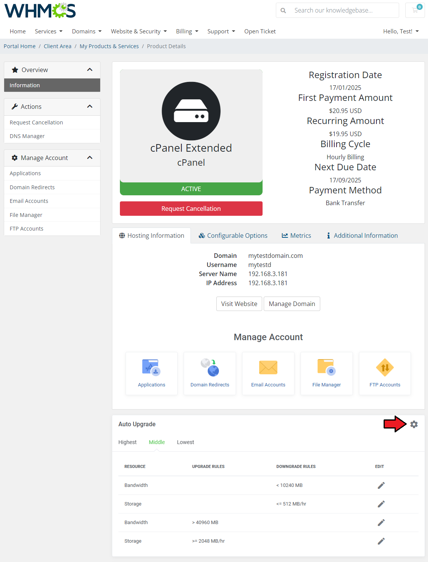Select the Middle auto upgrade tab
Image resolution: width=428 pixels, height=562 pixels.
coord(157,442)
